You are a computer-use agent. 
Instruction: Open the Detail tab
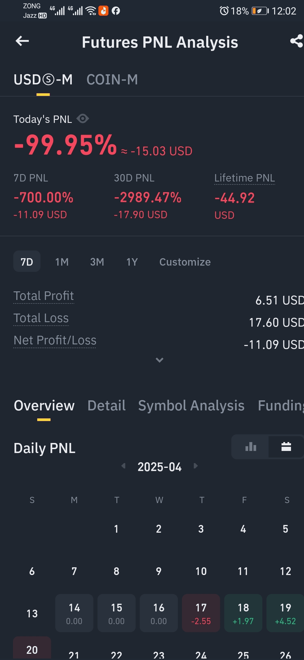tap(107, 405)
